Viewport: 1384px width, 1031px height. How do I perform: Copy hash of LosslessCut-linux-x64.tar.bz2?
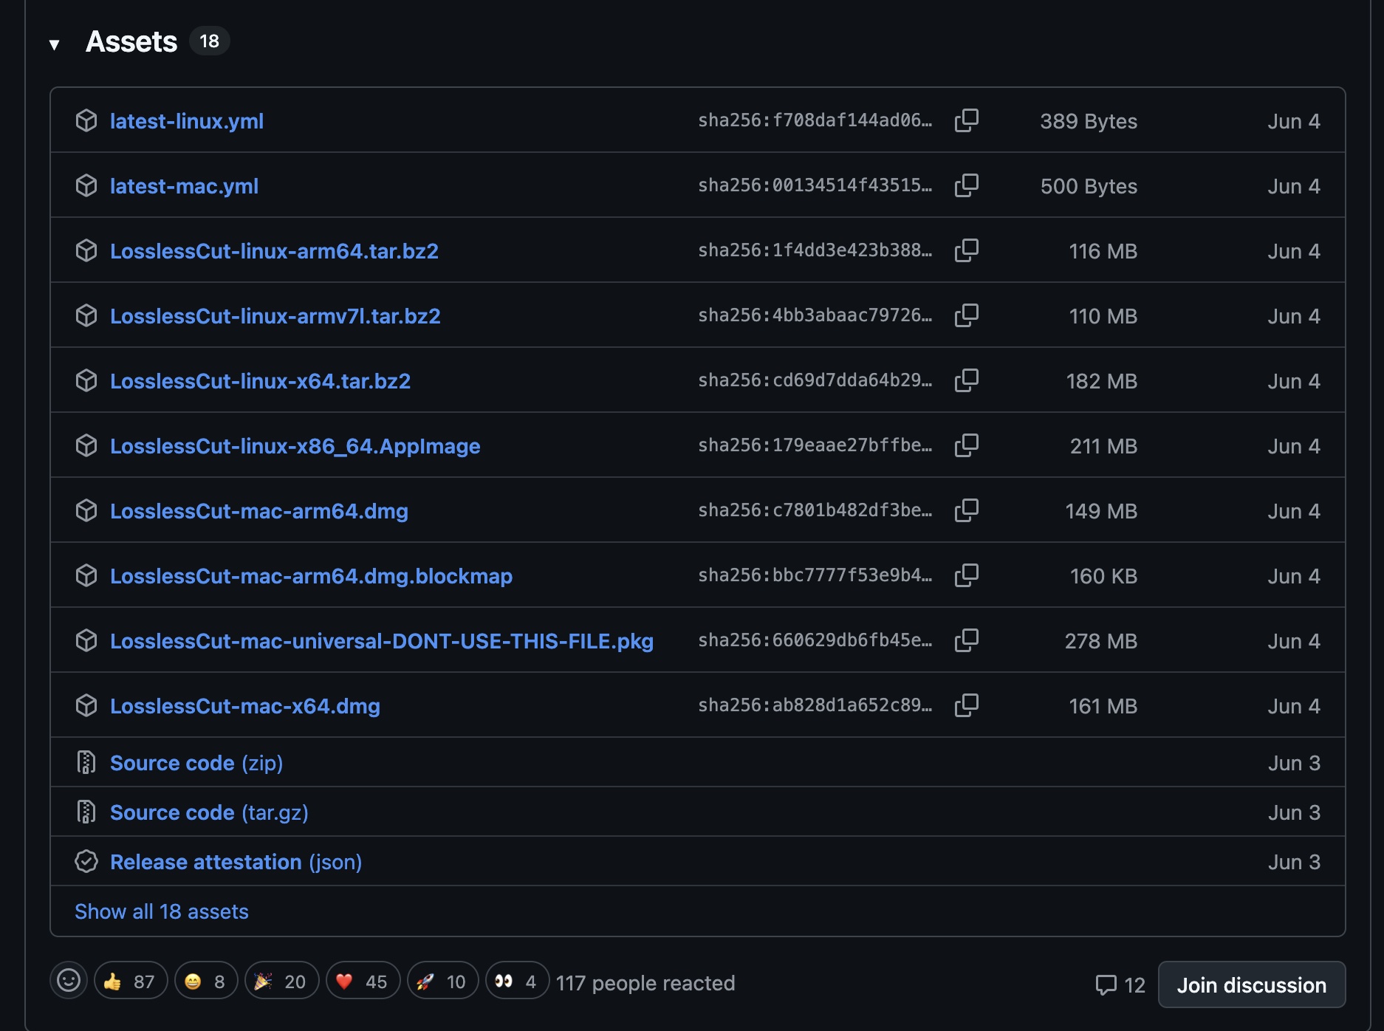966,380
